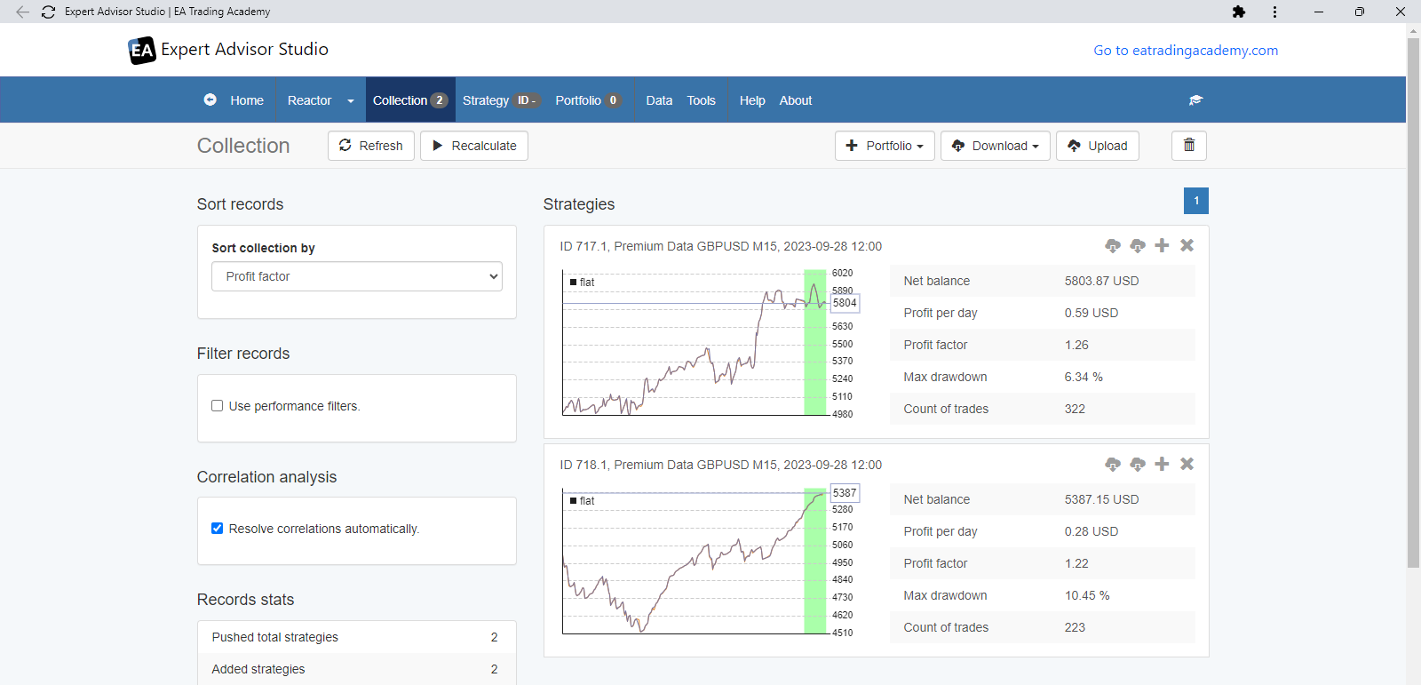Open the Download dropdown button
1421x685 pixels.
click(x=996, y=146)
